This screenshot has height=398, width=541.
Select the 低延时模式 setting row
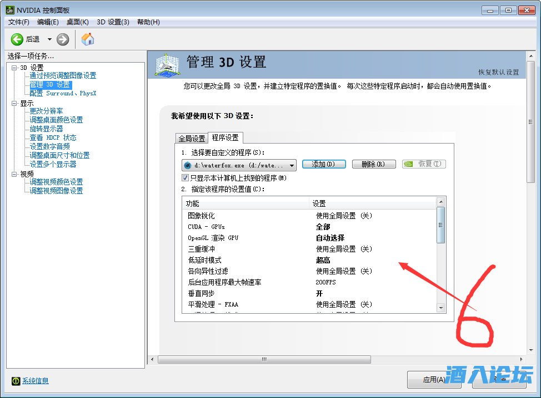pyautogui.click(x=309, y=261)
